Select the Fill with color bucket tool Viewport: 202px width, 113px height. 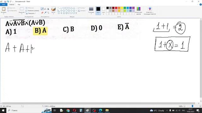(x=45, y=9)
